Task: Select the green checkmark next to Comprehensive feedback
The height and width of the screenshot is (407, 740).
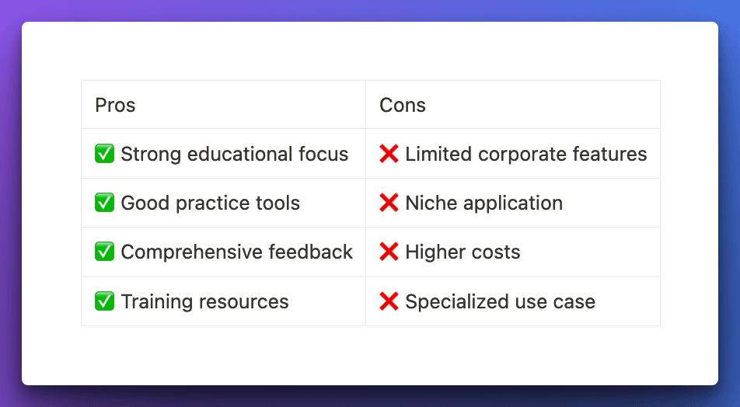Action: coord(104,252)
